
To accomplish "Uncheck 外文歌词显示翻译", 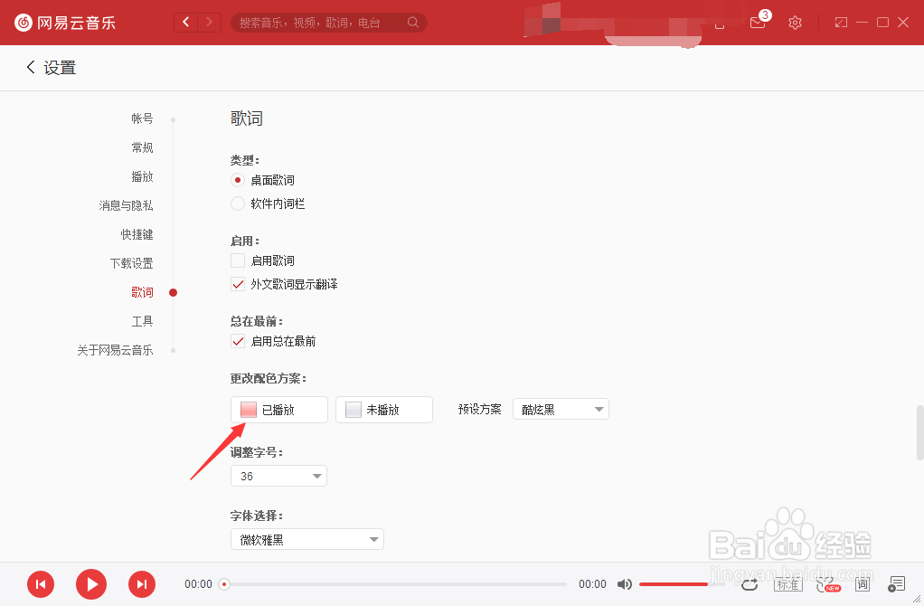I will click(x=237, y=283).
